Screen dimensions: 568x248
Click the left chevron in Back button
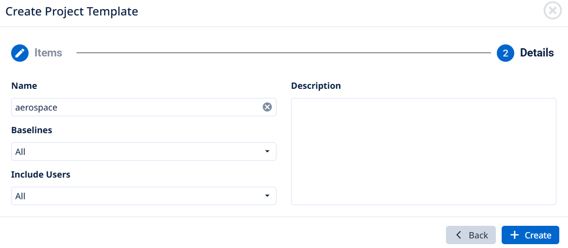pyautogui.click(x=459, y=235)
